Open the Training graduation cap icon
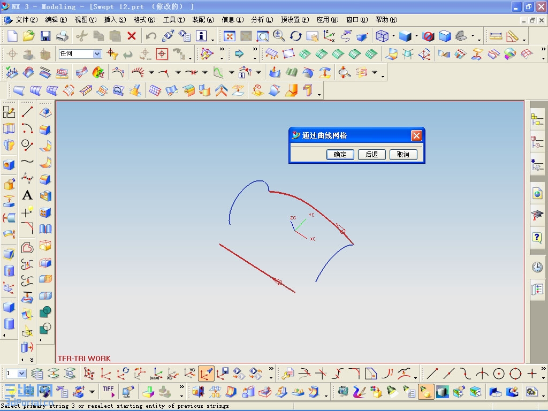Screen dimensions: 548x411 [x=537, y=215]
